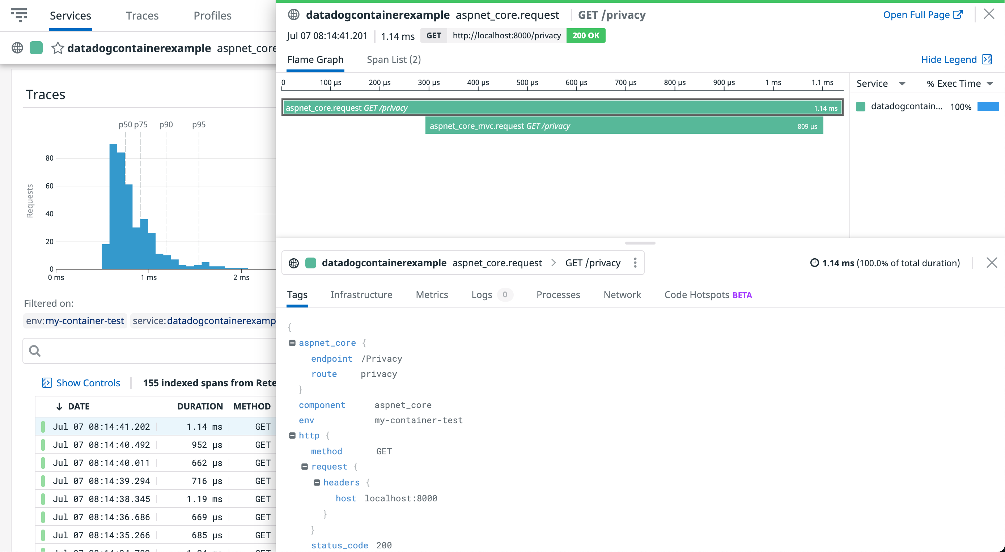Collapse the http section in the Tags JSON
This screenshot has height=552, width=1005.
(293, 435)
